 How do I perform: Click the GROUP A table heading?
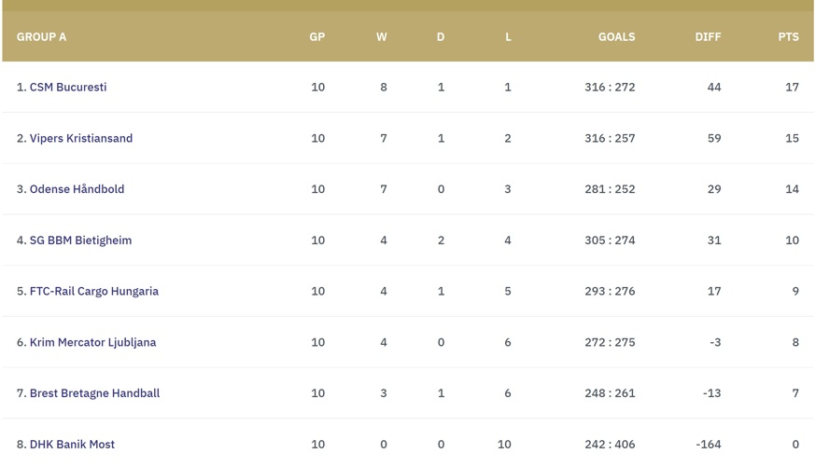pyautogui.click(x=42, y=37)
